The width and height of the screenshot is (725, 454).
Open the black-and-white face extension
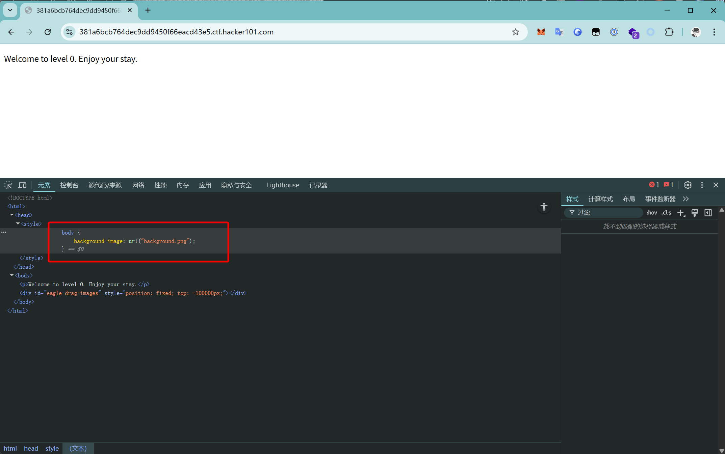coord(596,32)
